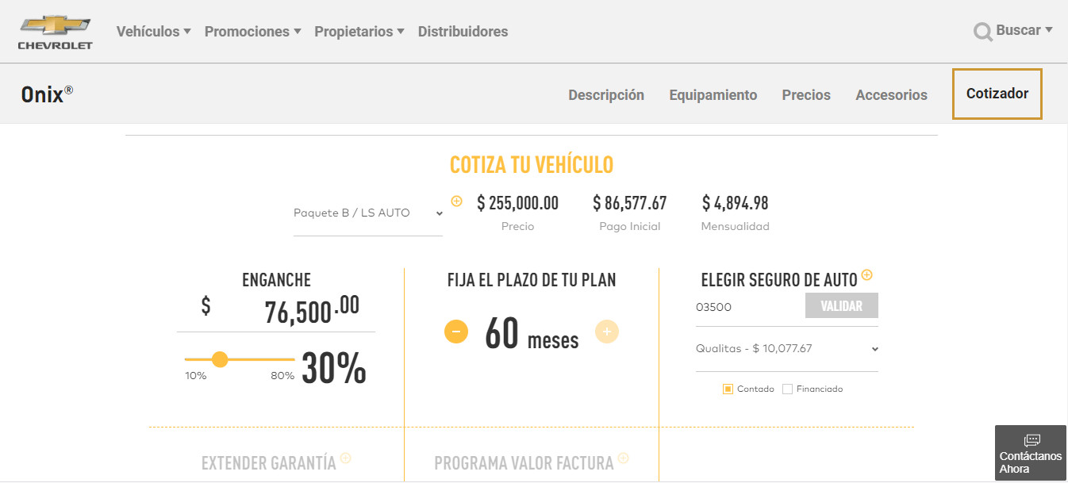Open the Promociones menu
Viewport: 1068px width, 487px height.
[252, 32]
